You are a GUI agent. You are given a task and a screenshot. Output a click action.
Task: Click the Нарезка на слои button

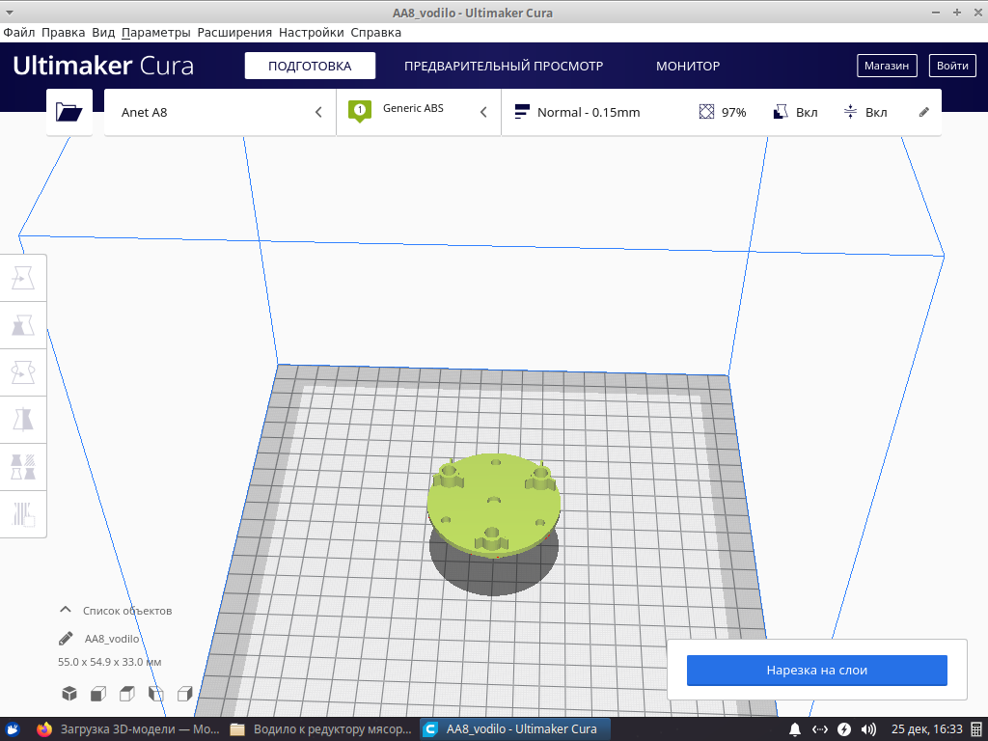[x=816, y=671]
